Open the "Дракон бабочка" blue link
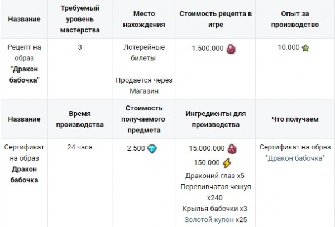The width and height of the screenshot is (335, 227). click(x=296, y=158)
